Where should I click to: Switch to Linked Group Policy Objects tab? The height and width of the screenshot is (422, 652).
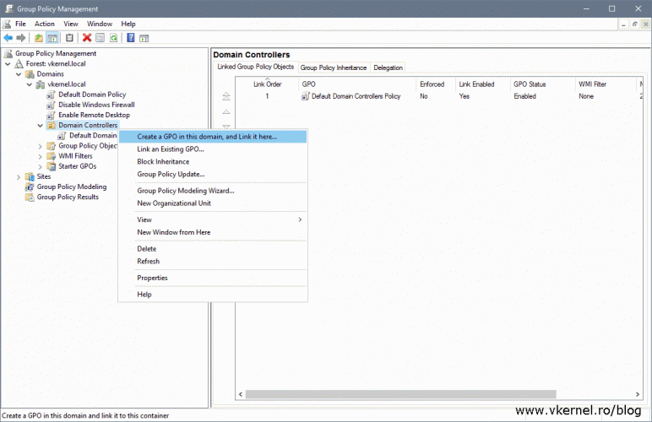(255, 67)
